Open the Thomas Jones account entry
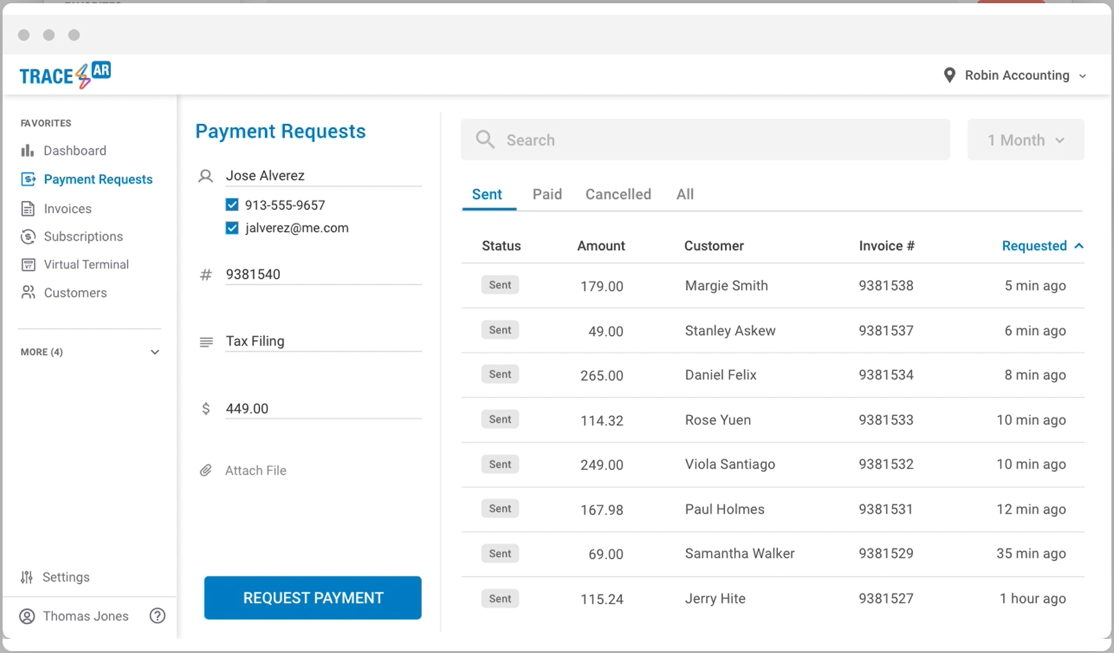 tap(85, 616)
